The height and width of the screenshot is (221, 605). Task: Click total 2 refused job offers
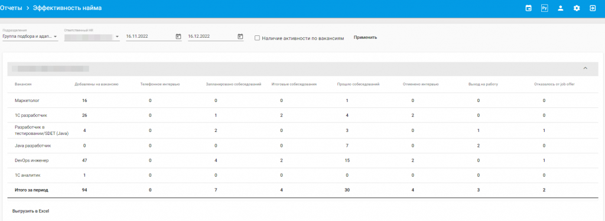click(544, 190)
